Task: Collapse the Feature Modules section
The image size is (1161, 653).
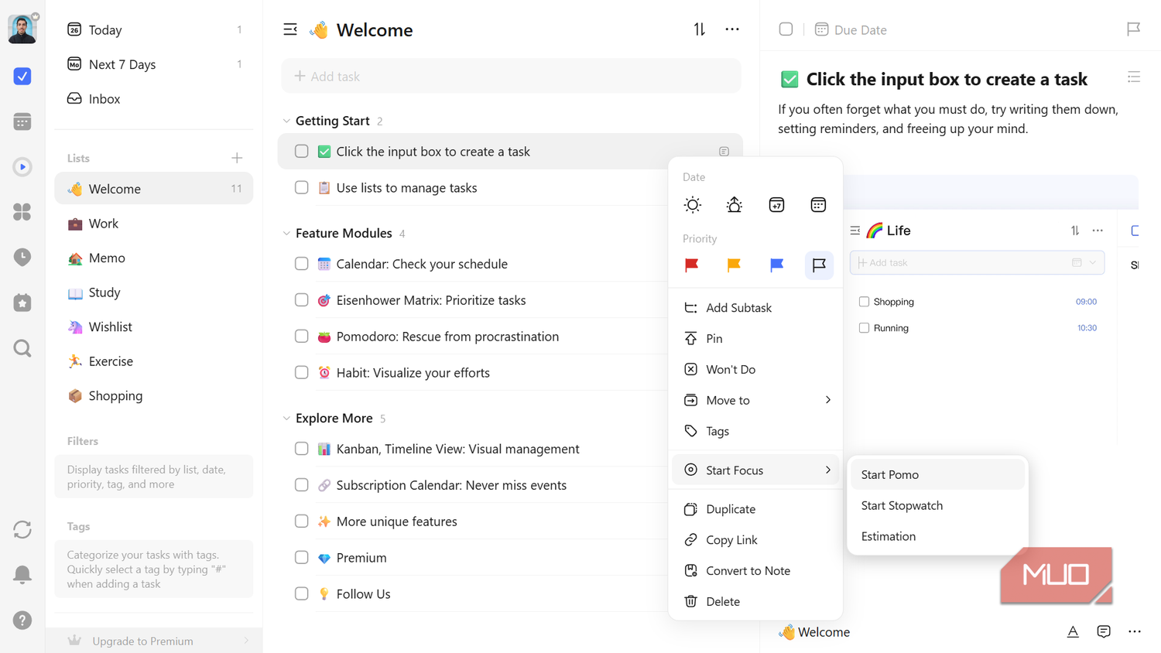Action: coord(286,234)
